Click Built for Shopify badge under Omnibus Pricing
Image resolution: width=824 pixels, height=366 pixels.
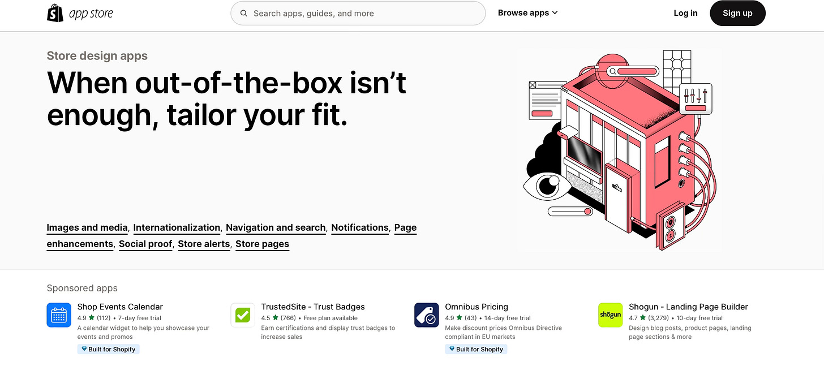(476, 349)
